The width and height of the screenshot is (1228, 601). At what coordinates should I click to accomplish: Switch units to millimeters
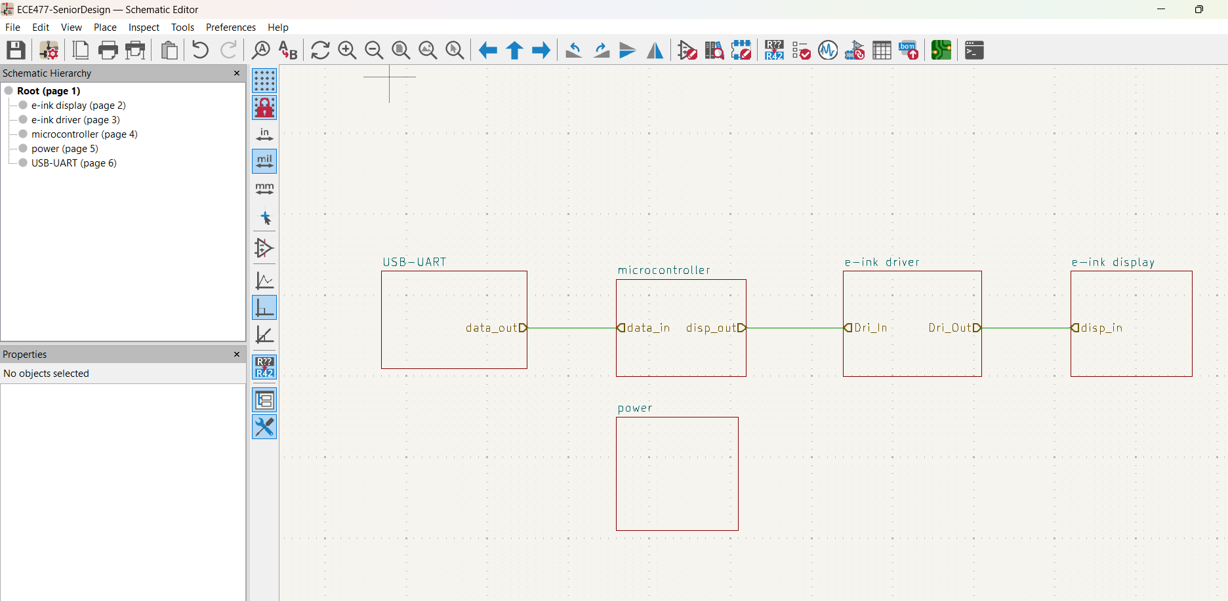(x=264, y=189)
